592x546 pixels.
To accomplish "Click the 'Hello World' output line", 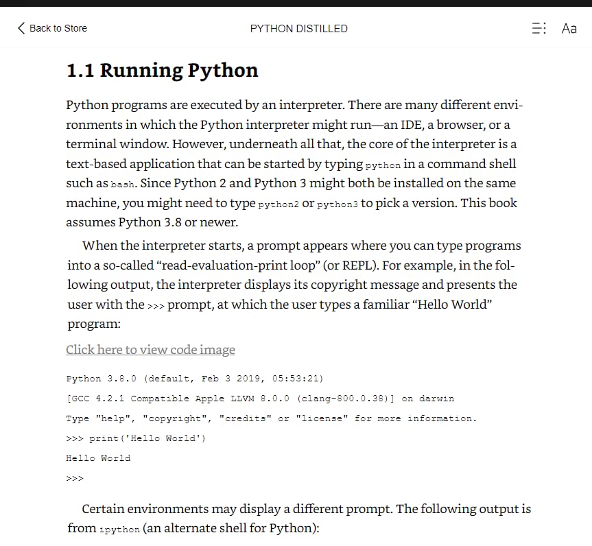I will coord(98,458).
